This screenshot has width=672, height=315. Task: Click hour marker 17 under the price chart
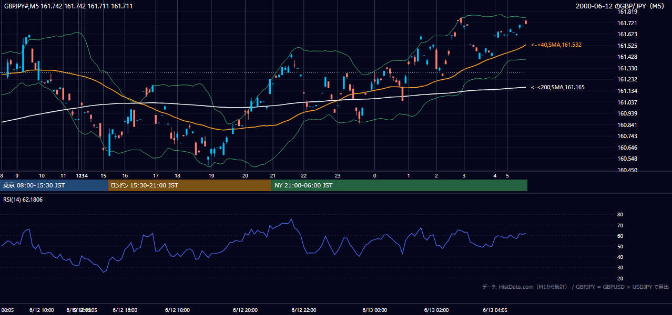click(156, 176)
